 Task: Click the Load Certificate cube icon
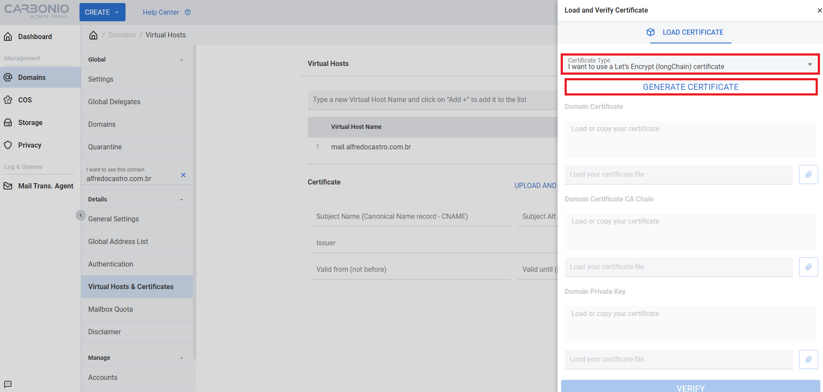pos(651,32)
